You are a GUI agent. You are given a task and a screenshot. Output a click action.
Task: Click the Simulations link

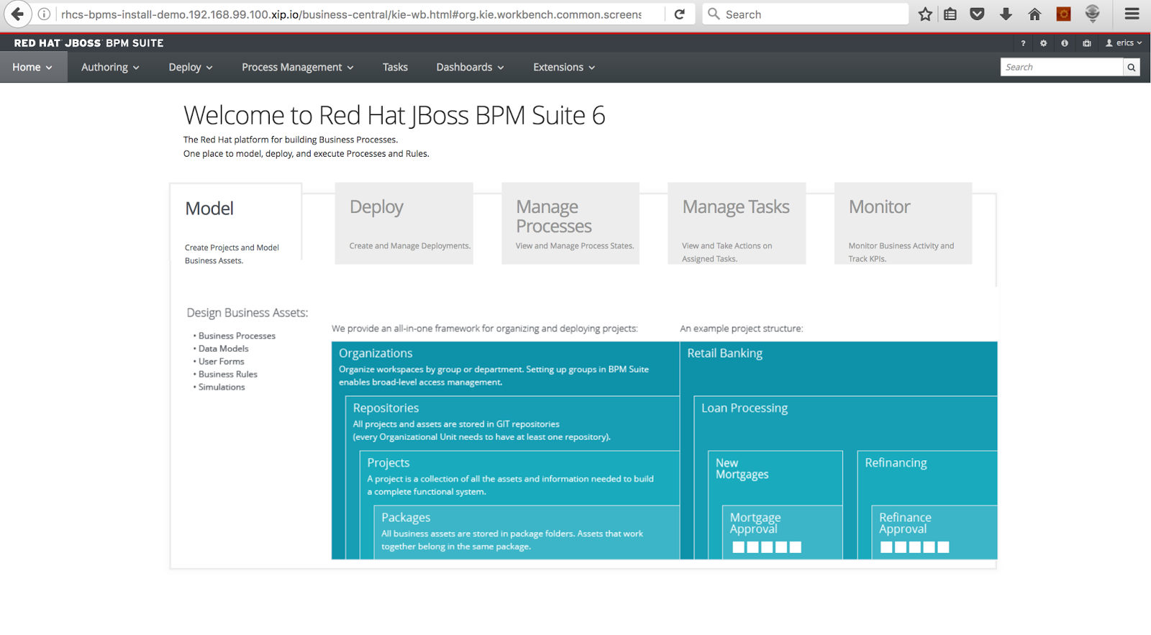pos(222,388)
